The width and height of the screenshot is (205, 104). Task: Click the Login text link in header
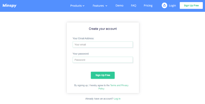tap(172, 6)
